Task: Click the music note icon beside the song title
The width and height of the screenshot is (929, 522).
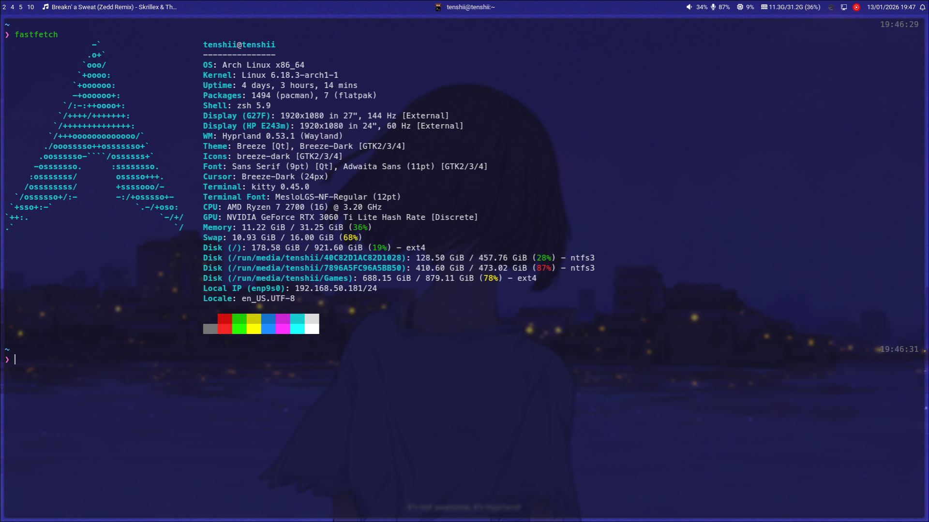Action: 46,7
